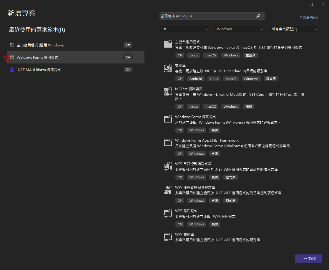
Task: Expand the search options arrow
Action: [x=262, y=16]
